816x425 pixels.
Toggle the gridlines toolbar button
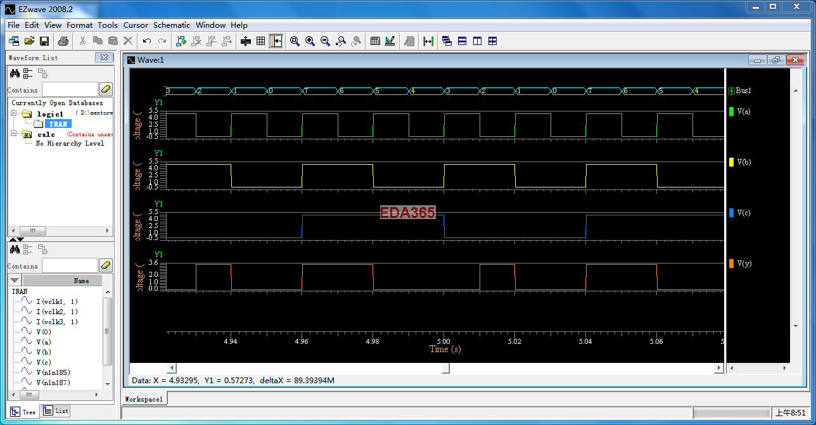click(x=260, y=41)
